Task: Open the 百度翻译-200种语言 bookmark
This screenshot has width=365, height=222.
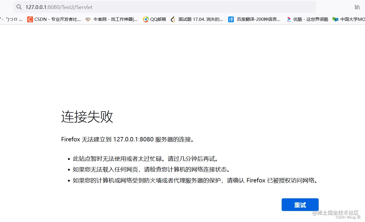Action: [x=255, y=19]
